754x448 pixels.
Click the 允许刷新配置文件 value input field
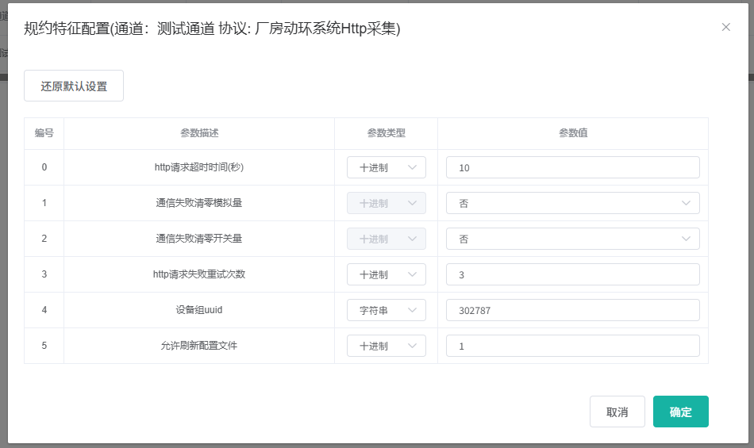click(572, 346)
